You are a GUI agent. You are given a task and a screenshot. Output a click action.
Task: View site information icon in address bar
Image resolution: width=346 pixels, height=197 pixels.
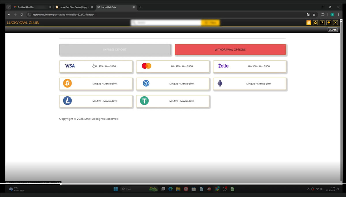(x=29, y=14)
